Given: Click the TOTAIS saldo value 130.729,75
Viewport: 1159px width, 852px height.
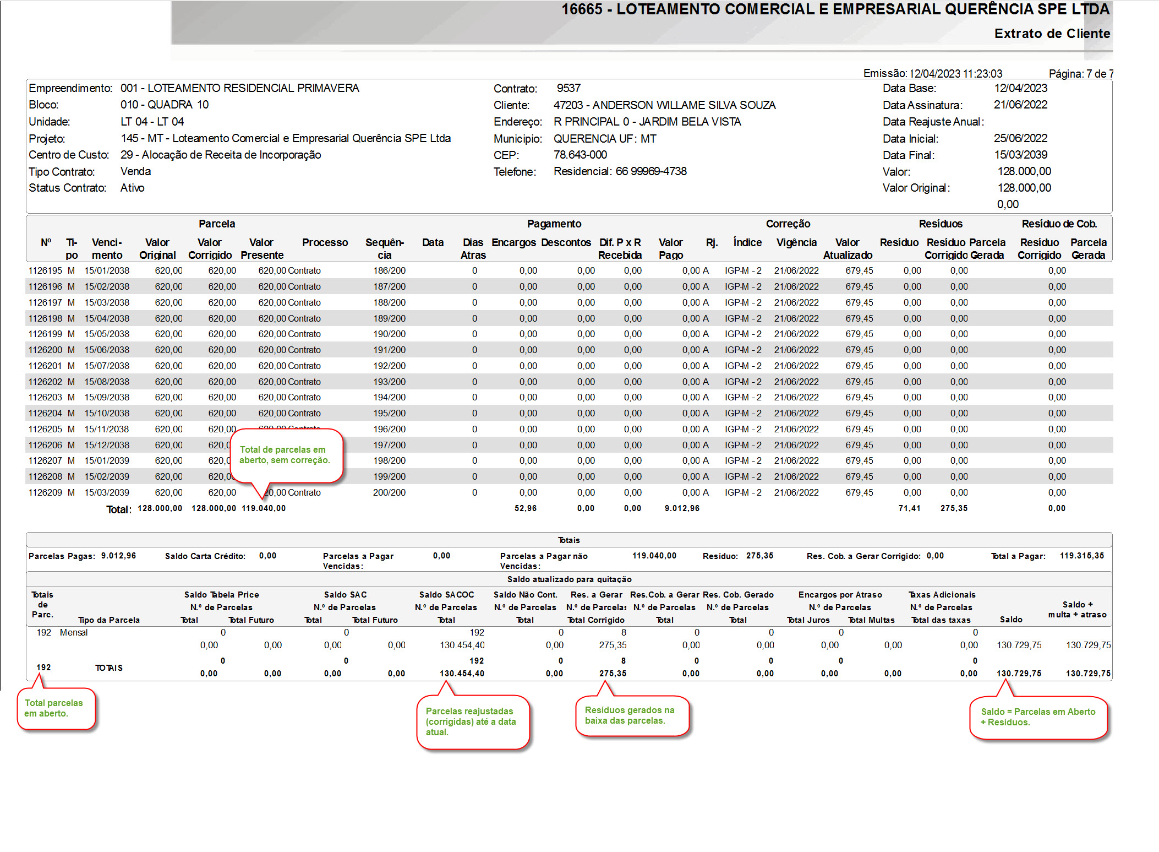Looking at the screenshot, I should (x=1019, y=673).
